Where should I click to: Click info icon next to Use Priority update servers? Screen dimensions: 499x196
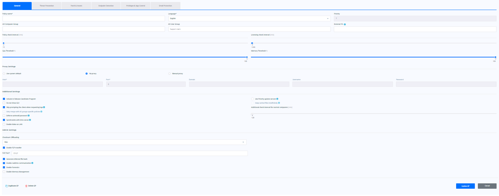coord(277,99)
